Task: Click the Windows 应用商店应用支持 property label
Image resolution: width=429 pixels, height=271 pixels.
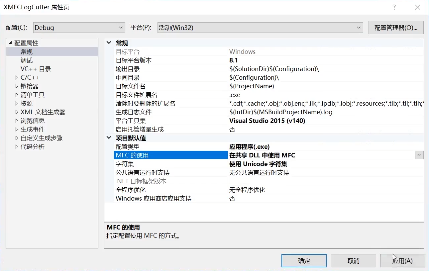Action: 154,199
